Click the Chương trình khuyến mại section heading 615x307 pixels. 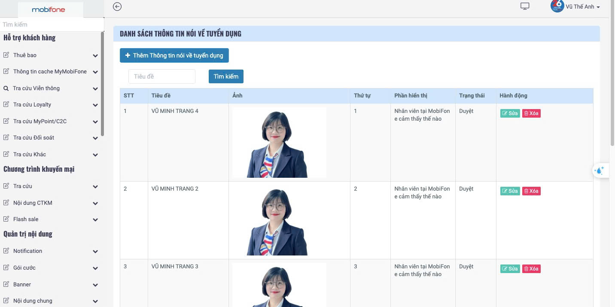[x=39, y=169]
